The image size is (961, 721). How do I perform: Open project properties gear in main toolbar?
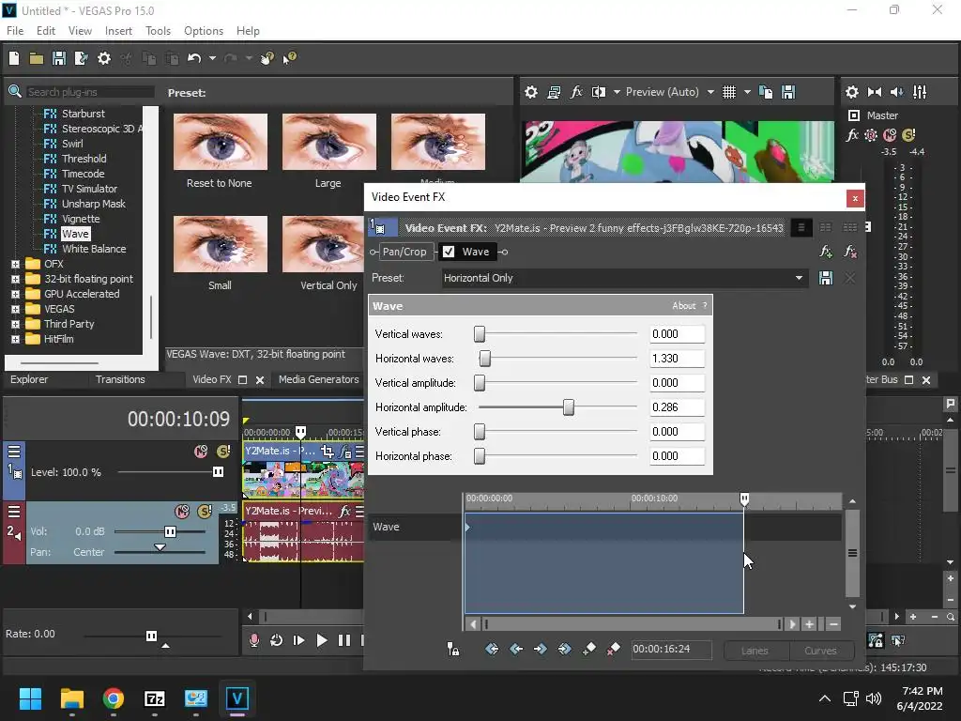104,58
